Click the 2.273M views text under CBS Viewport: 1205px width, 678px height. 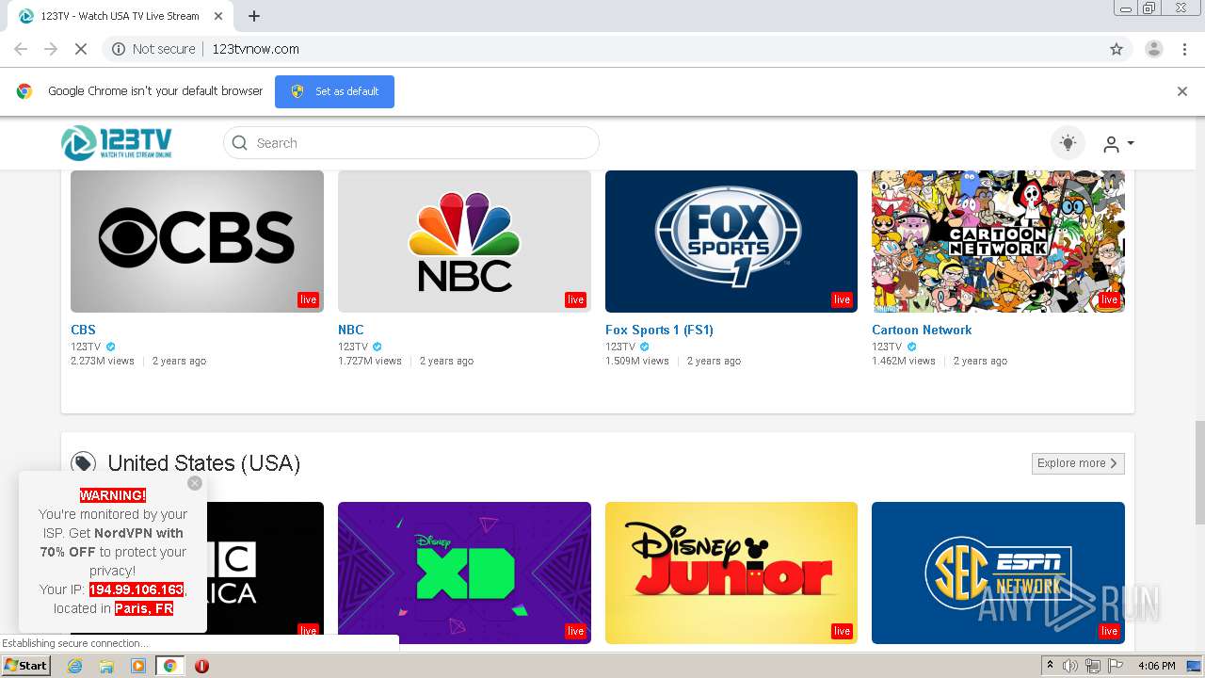click(x=103, y=361)
